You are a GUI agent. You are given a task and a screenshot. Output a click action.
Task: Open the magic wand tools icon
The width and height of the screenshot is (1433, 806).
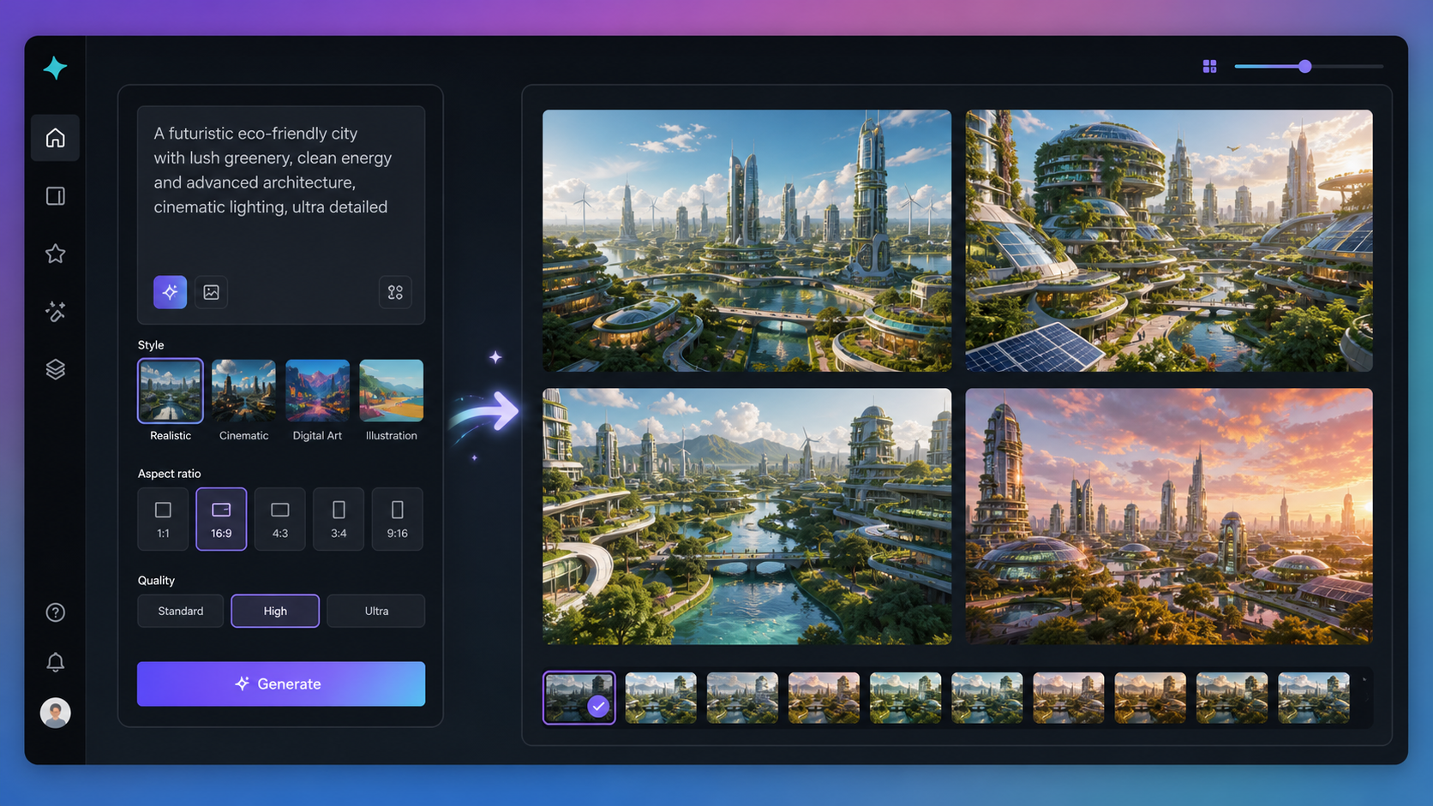point(55,312)
